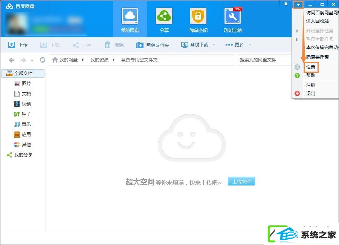The width and height of the screenshot is (339, 245).
Task: Click the 删除 trash toolbar button
Action: (114, 45)
